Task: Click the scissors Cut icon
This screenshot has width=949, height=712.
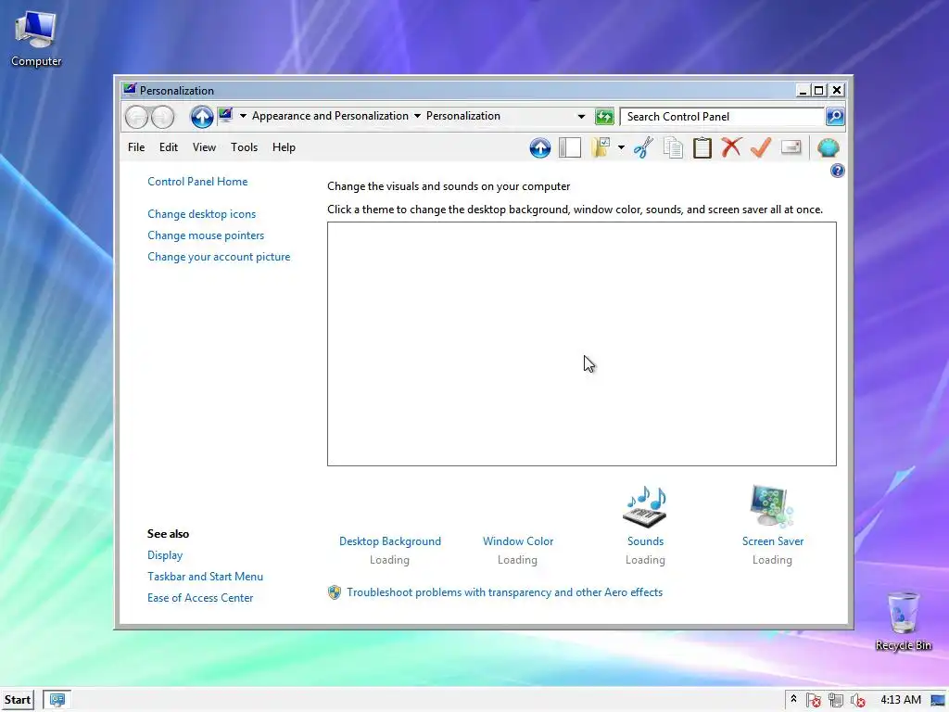Action: [x=643, y=147]
